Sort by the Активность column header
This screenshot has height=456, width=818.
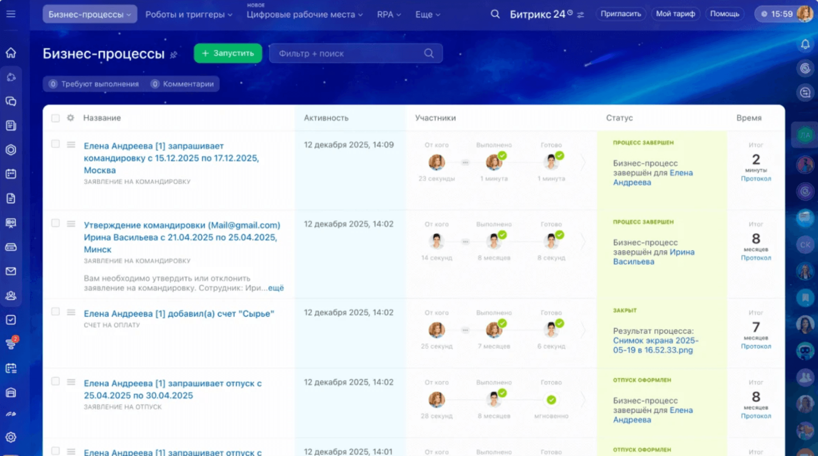(x=326, y=118)
